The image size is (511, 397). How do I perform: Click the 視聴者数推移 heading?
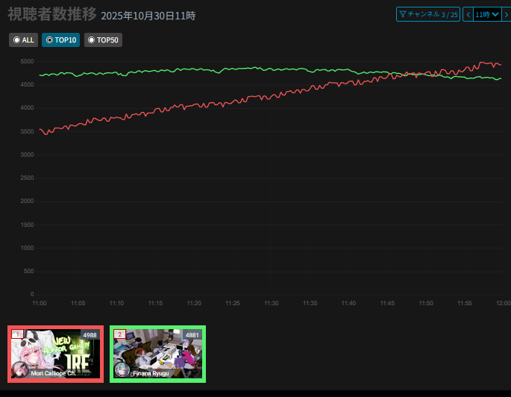(x=52, y=14)
